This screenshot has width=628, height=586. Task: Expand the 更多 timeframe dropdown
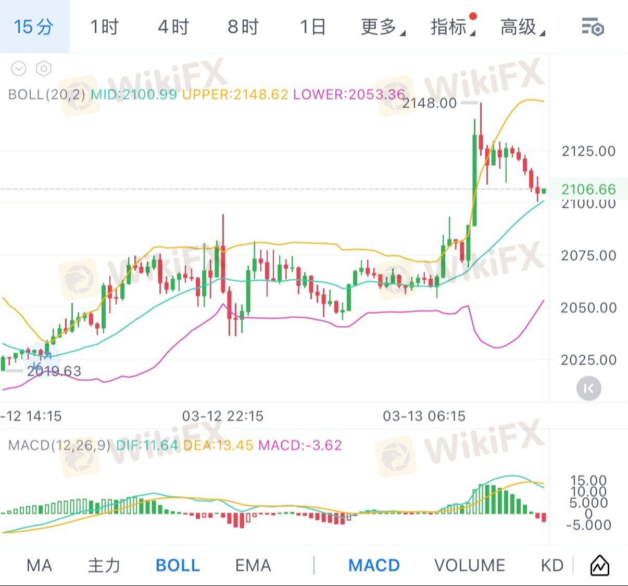coord(383,27)
